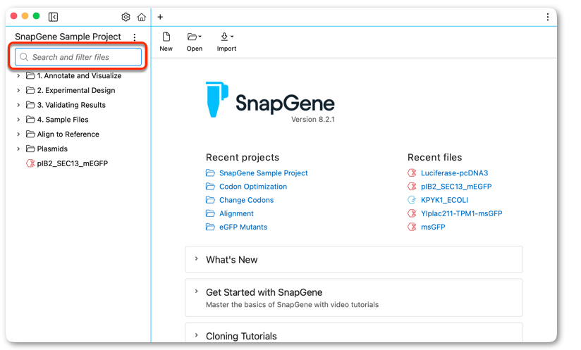Select the Plasmids folder icon
The height and width of the screenshot is (350, 581).
30,149
